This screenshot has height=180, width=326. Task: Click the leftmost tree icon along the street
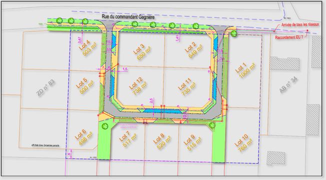[59, 20]
